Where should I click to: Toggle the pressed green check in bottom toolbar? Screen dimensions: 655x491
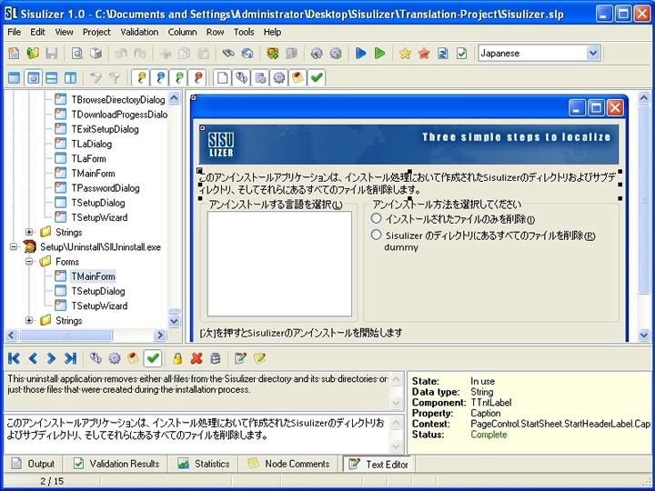(x=153, y=358)
